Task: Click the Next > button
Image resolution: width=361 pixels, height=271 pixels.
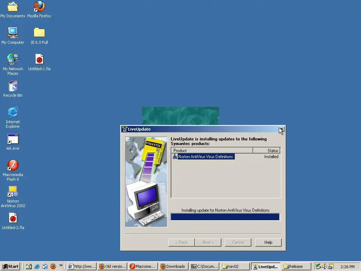Action: point(208,242)
